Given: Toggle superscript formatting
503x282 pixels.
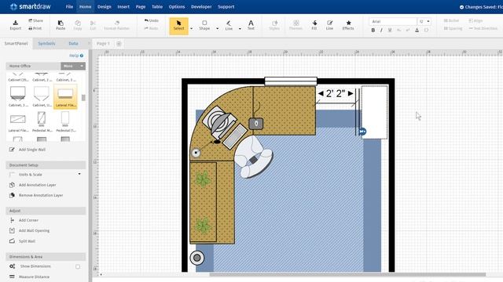Looking at the screenshot, I should pos(408,30).
